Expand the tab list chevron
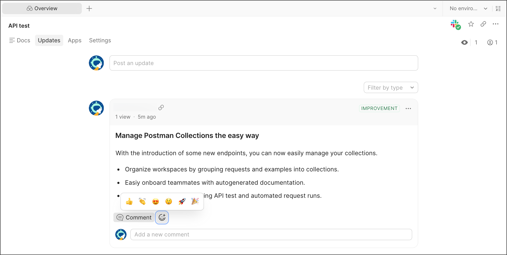Screen dimensions: 507x255 tap(435, 8)
